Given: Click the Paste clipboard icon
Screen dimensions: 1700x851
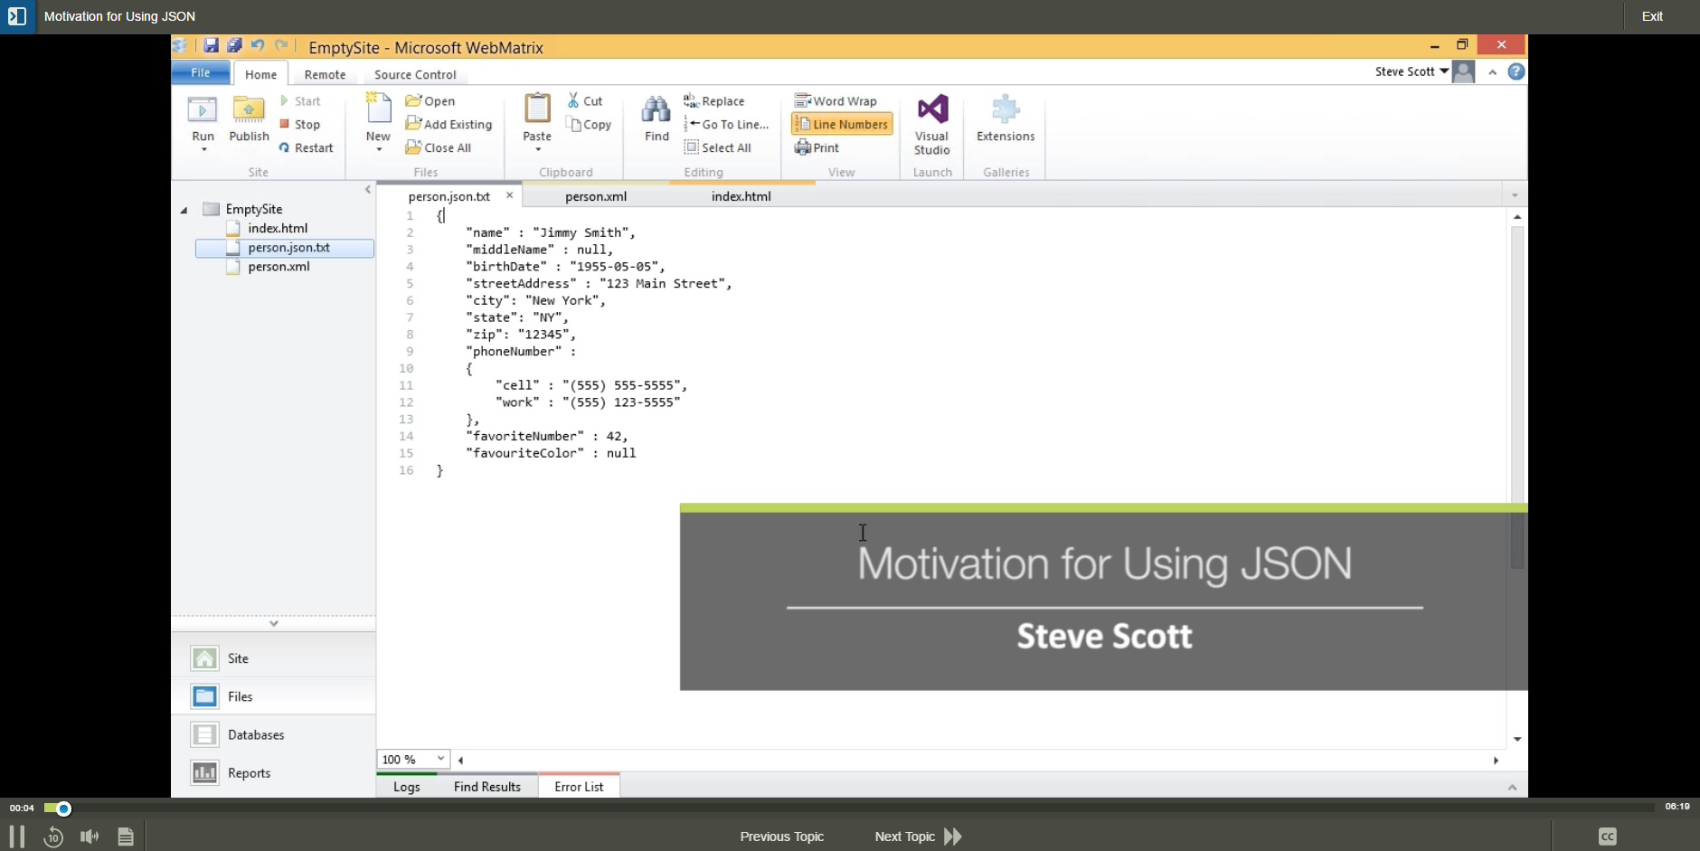Looking at the screenshot, I should [x=537, y=110].
